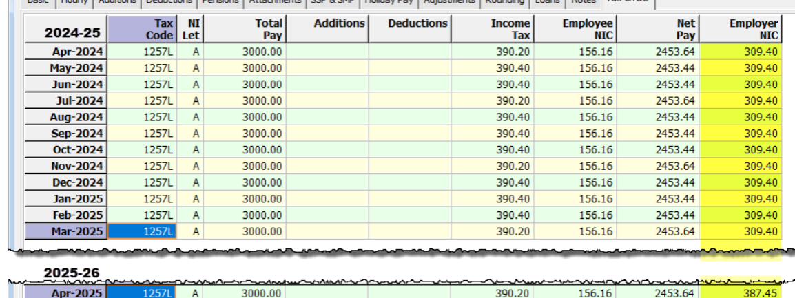The height and width of the screenshot is (298, 795).
Task: Click the Employee NIC 156.16 for Mar-2025
Action: [x=575, y=231]
